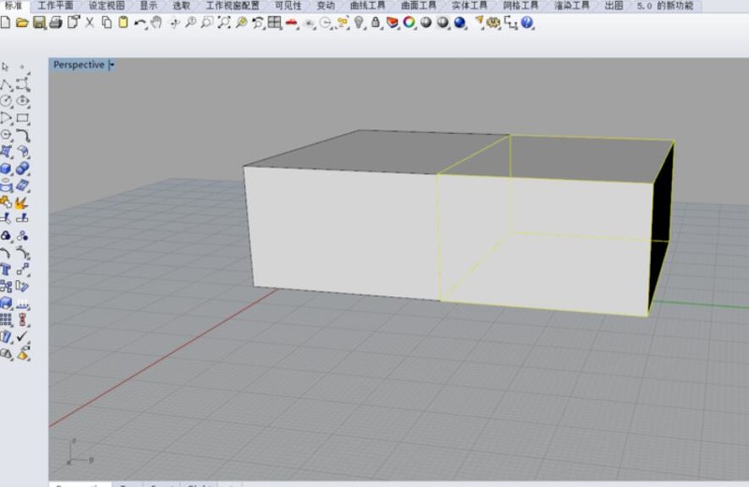Select the Rectangle tool in sidebar
Image resolution: width=749 pixels, height=487 pixels.
22,118
